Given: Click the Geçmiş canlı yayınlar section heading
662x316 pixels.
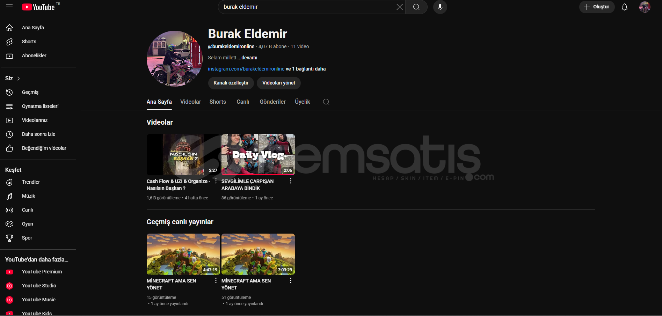Looking at the screenshot, I should (180, 222).
